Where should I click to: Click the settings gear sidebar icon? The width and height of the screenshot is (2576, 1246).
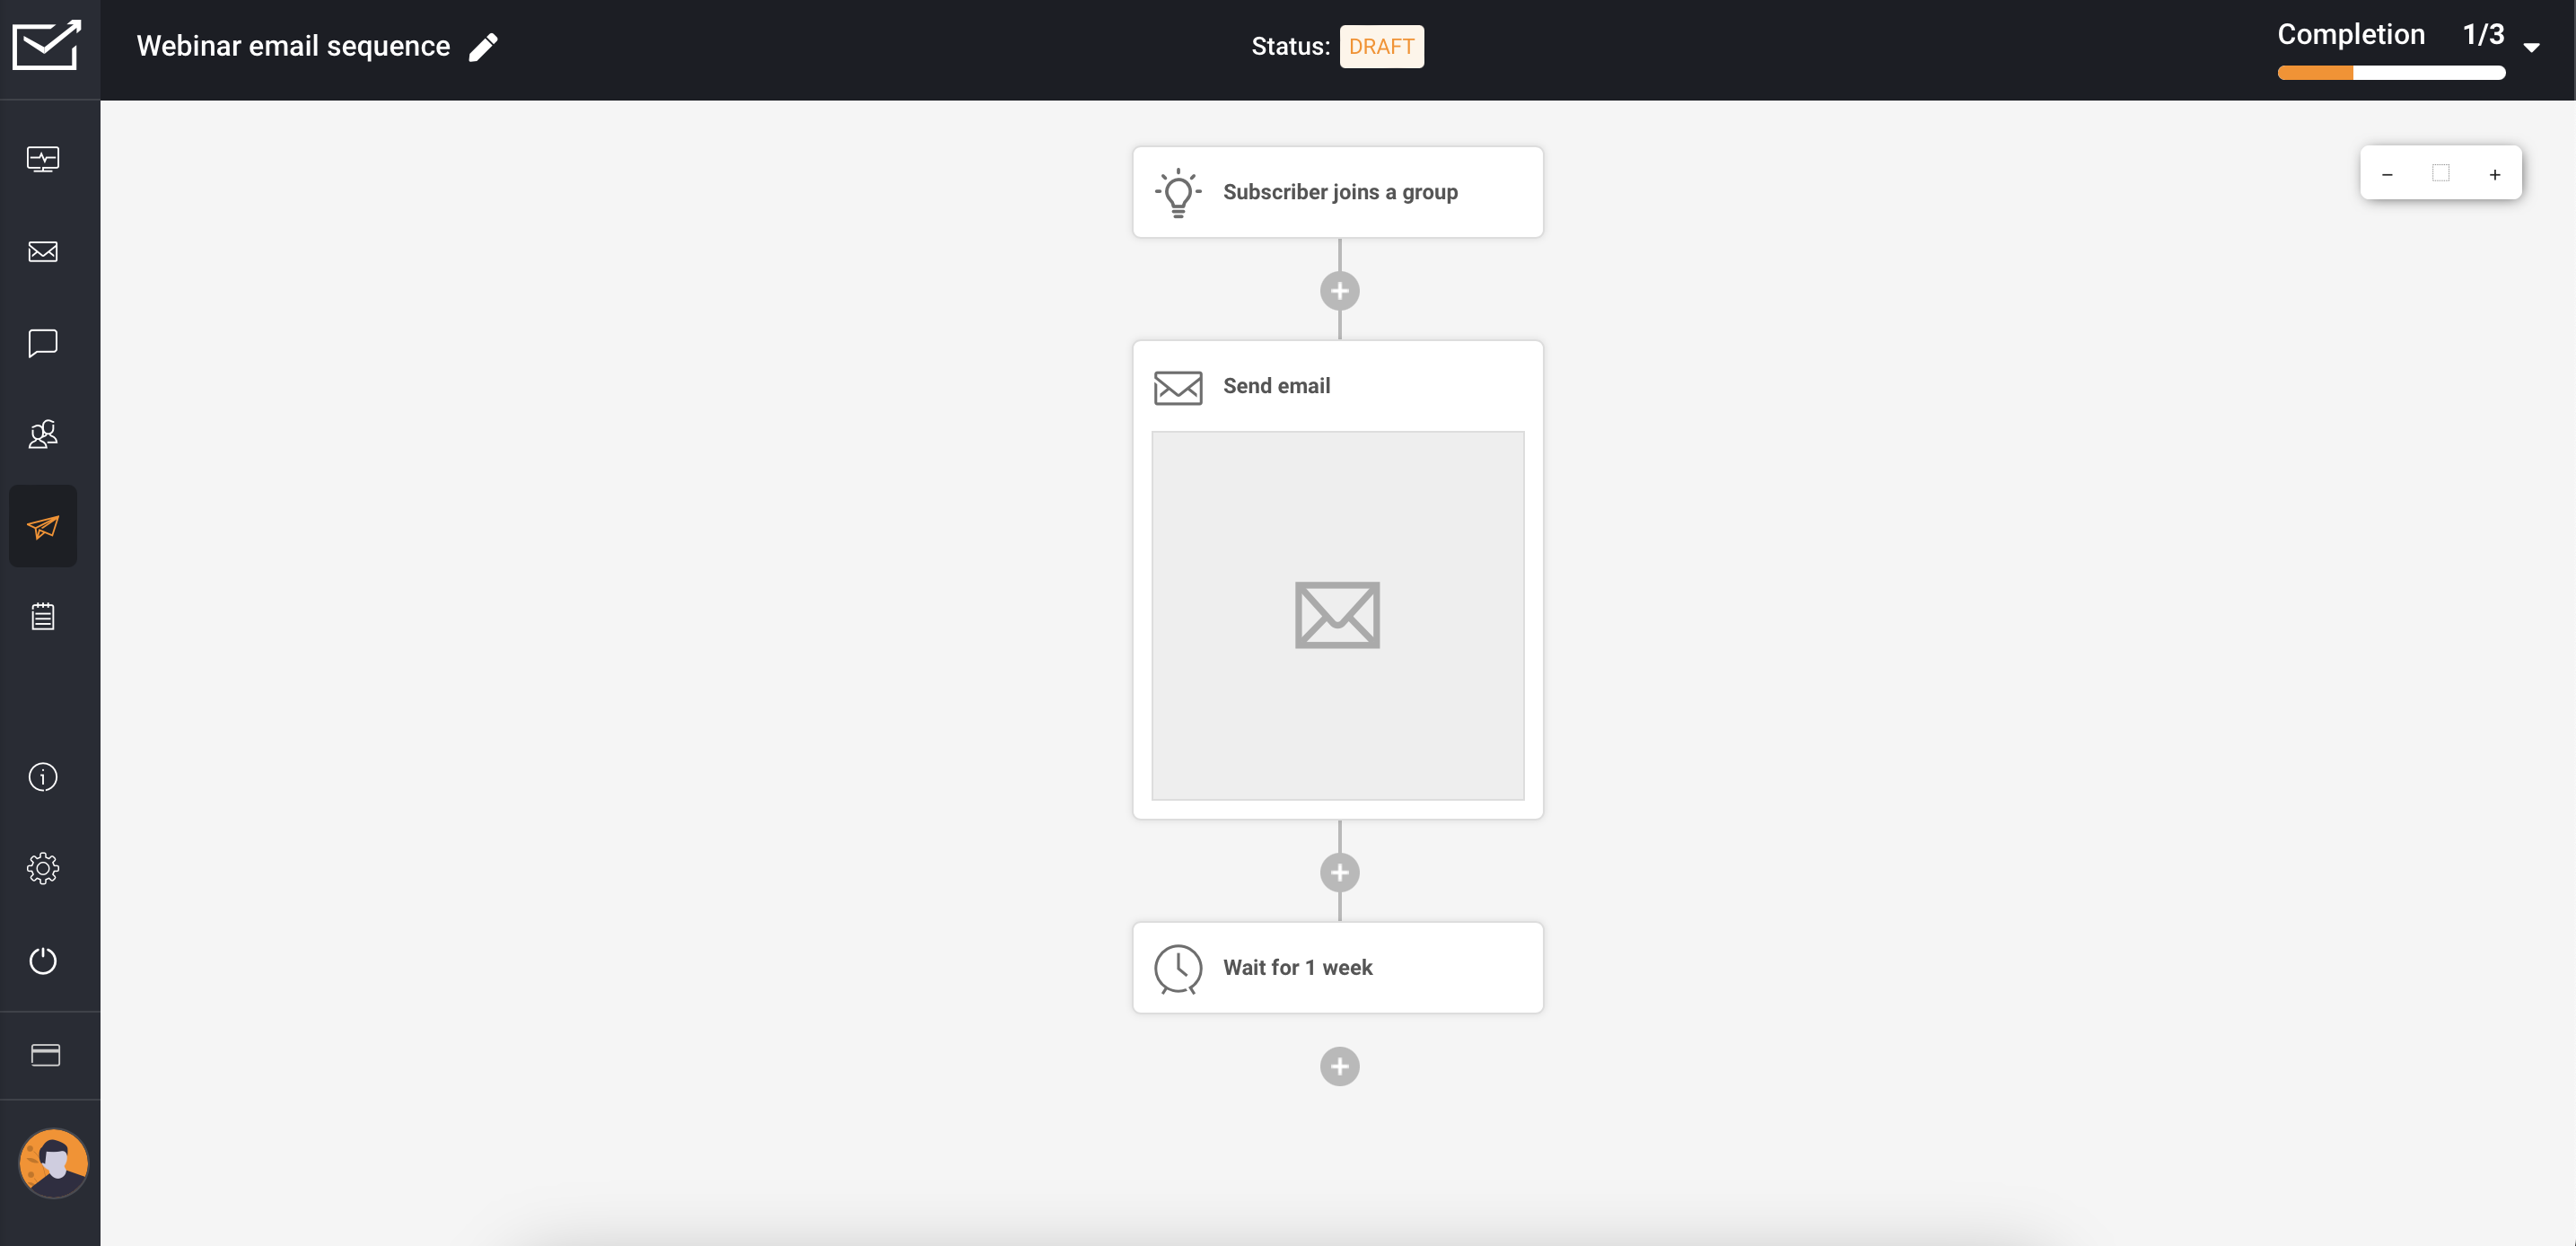coord(44,868)
